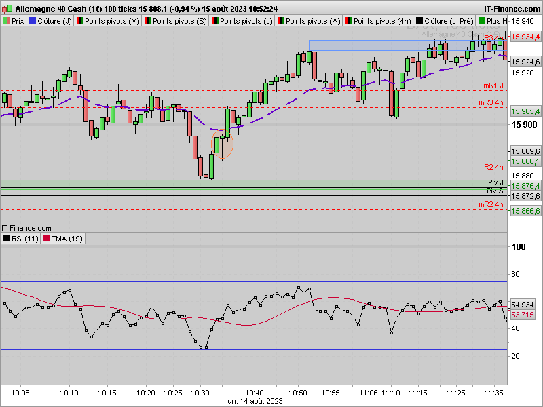Click the green price tag 15 876,4
The width and height of the screenshot is (543, 407).
(x=525, y=186)
